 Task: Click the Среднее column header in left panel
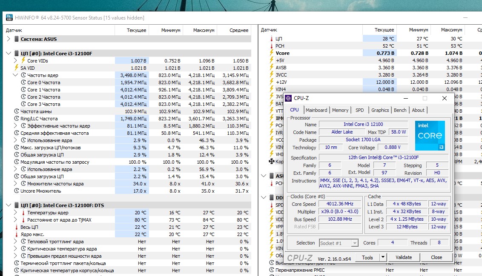(x=234, y=30)
